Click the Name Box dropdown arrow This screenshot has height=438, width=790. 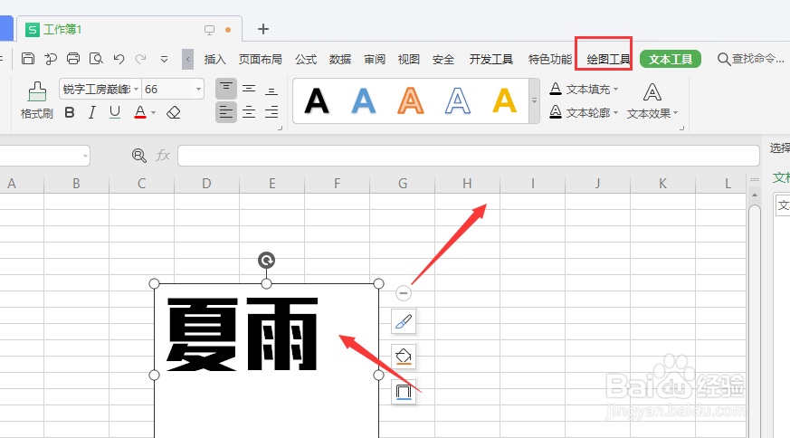pos(85,156)
